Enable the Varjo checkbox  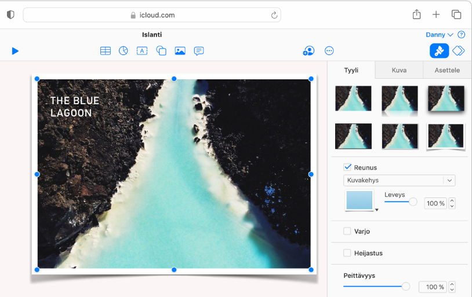coord(348,231)
